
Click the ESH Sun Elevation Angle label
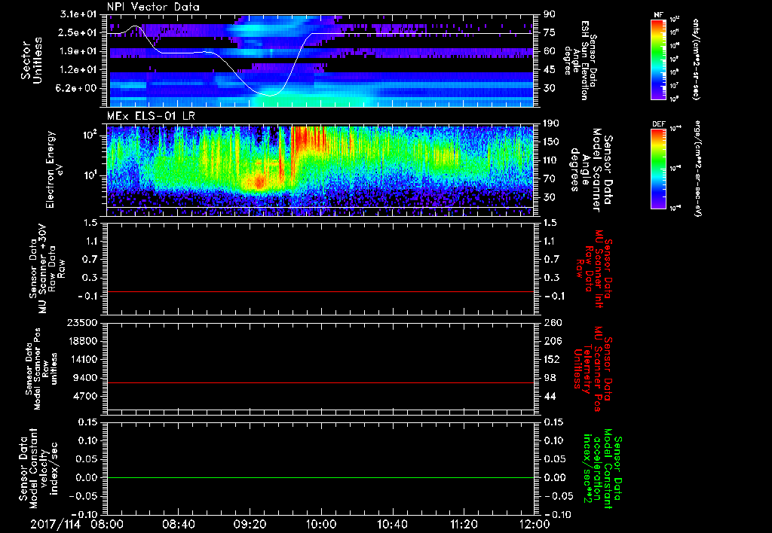(x=581, y=59)
